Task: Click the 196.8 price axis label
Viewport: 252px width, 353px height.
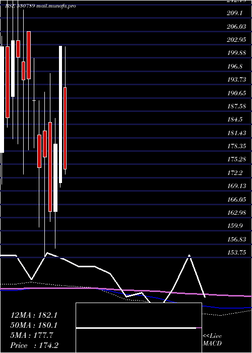Action: pos(235,67)
